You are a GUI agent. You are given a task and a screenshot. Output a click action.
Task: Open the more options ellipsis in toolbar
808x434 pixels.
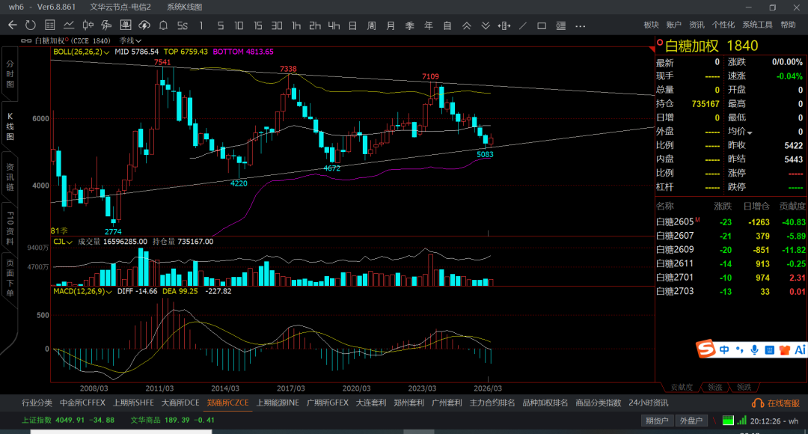581,25
